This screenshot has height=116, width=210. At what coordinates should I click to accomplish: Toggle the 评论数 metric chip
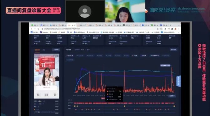tap(135, 56)
